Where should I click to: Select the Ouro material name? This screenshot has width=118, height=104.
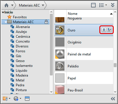[x=71, y=30]
